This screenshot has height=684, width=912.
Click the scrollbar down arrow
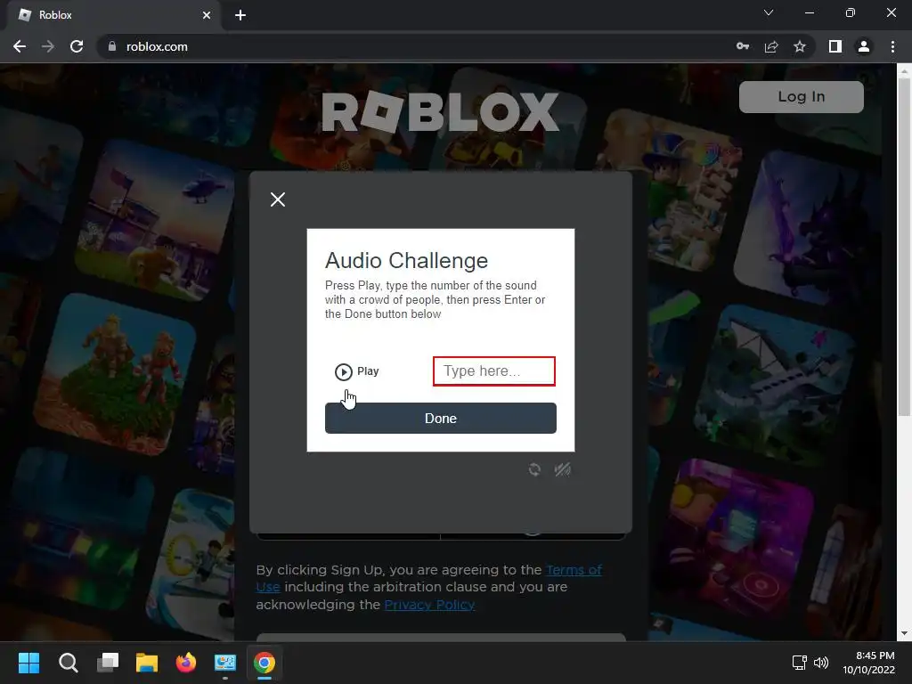click(904, 633)
